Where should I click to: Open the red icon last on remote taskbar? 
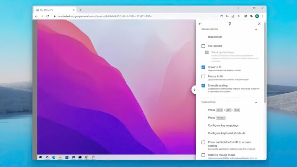click(93, 157)
